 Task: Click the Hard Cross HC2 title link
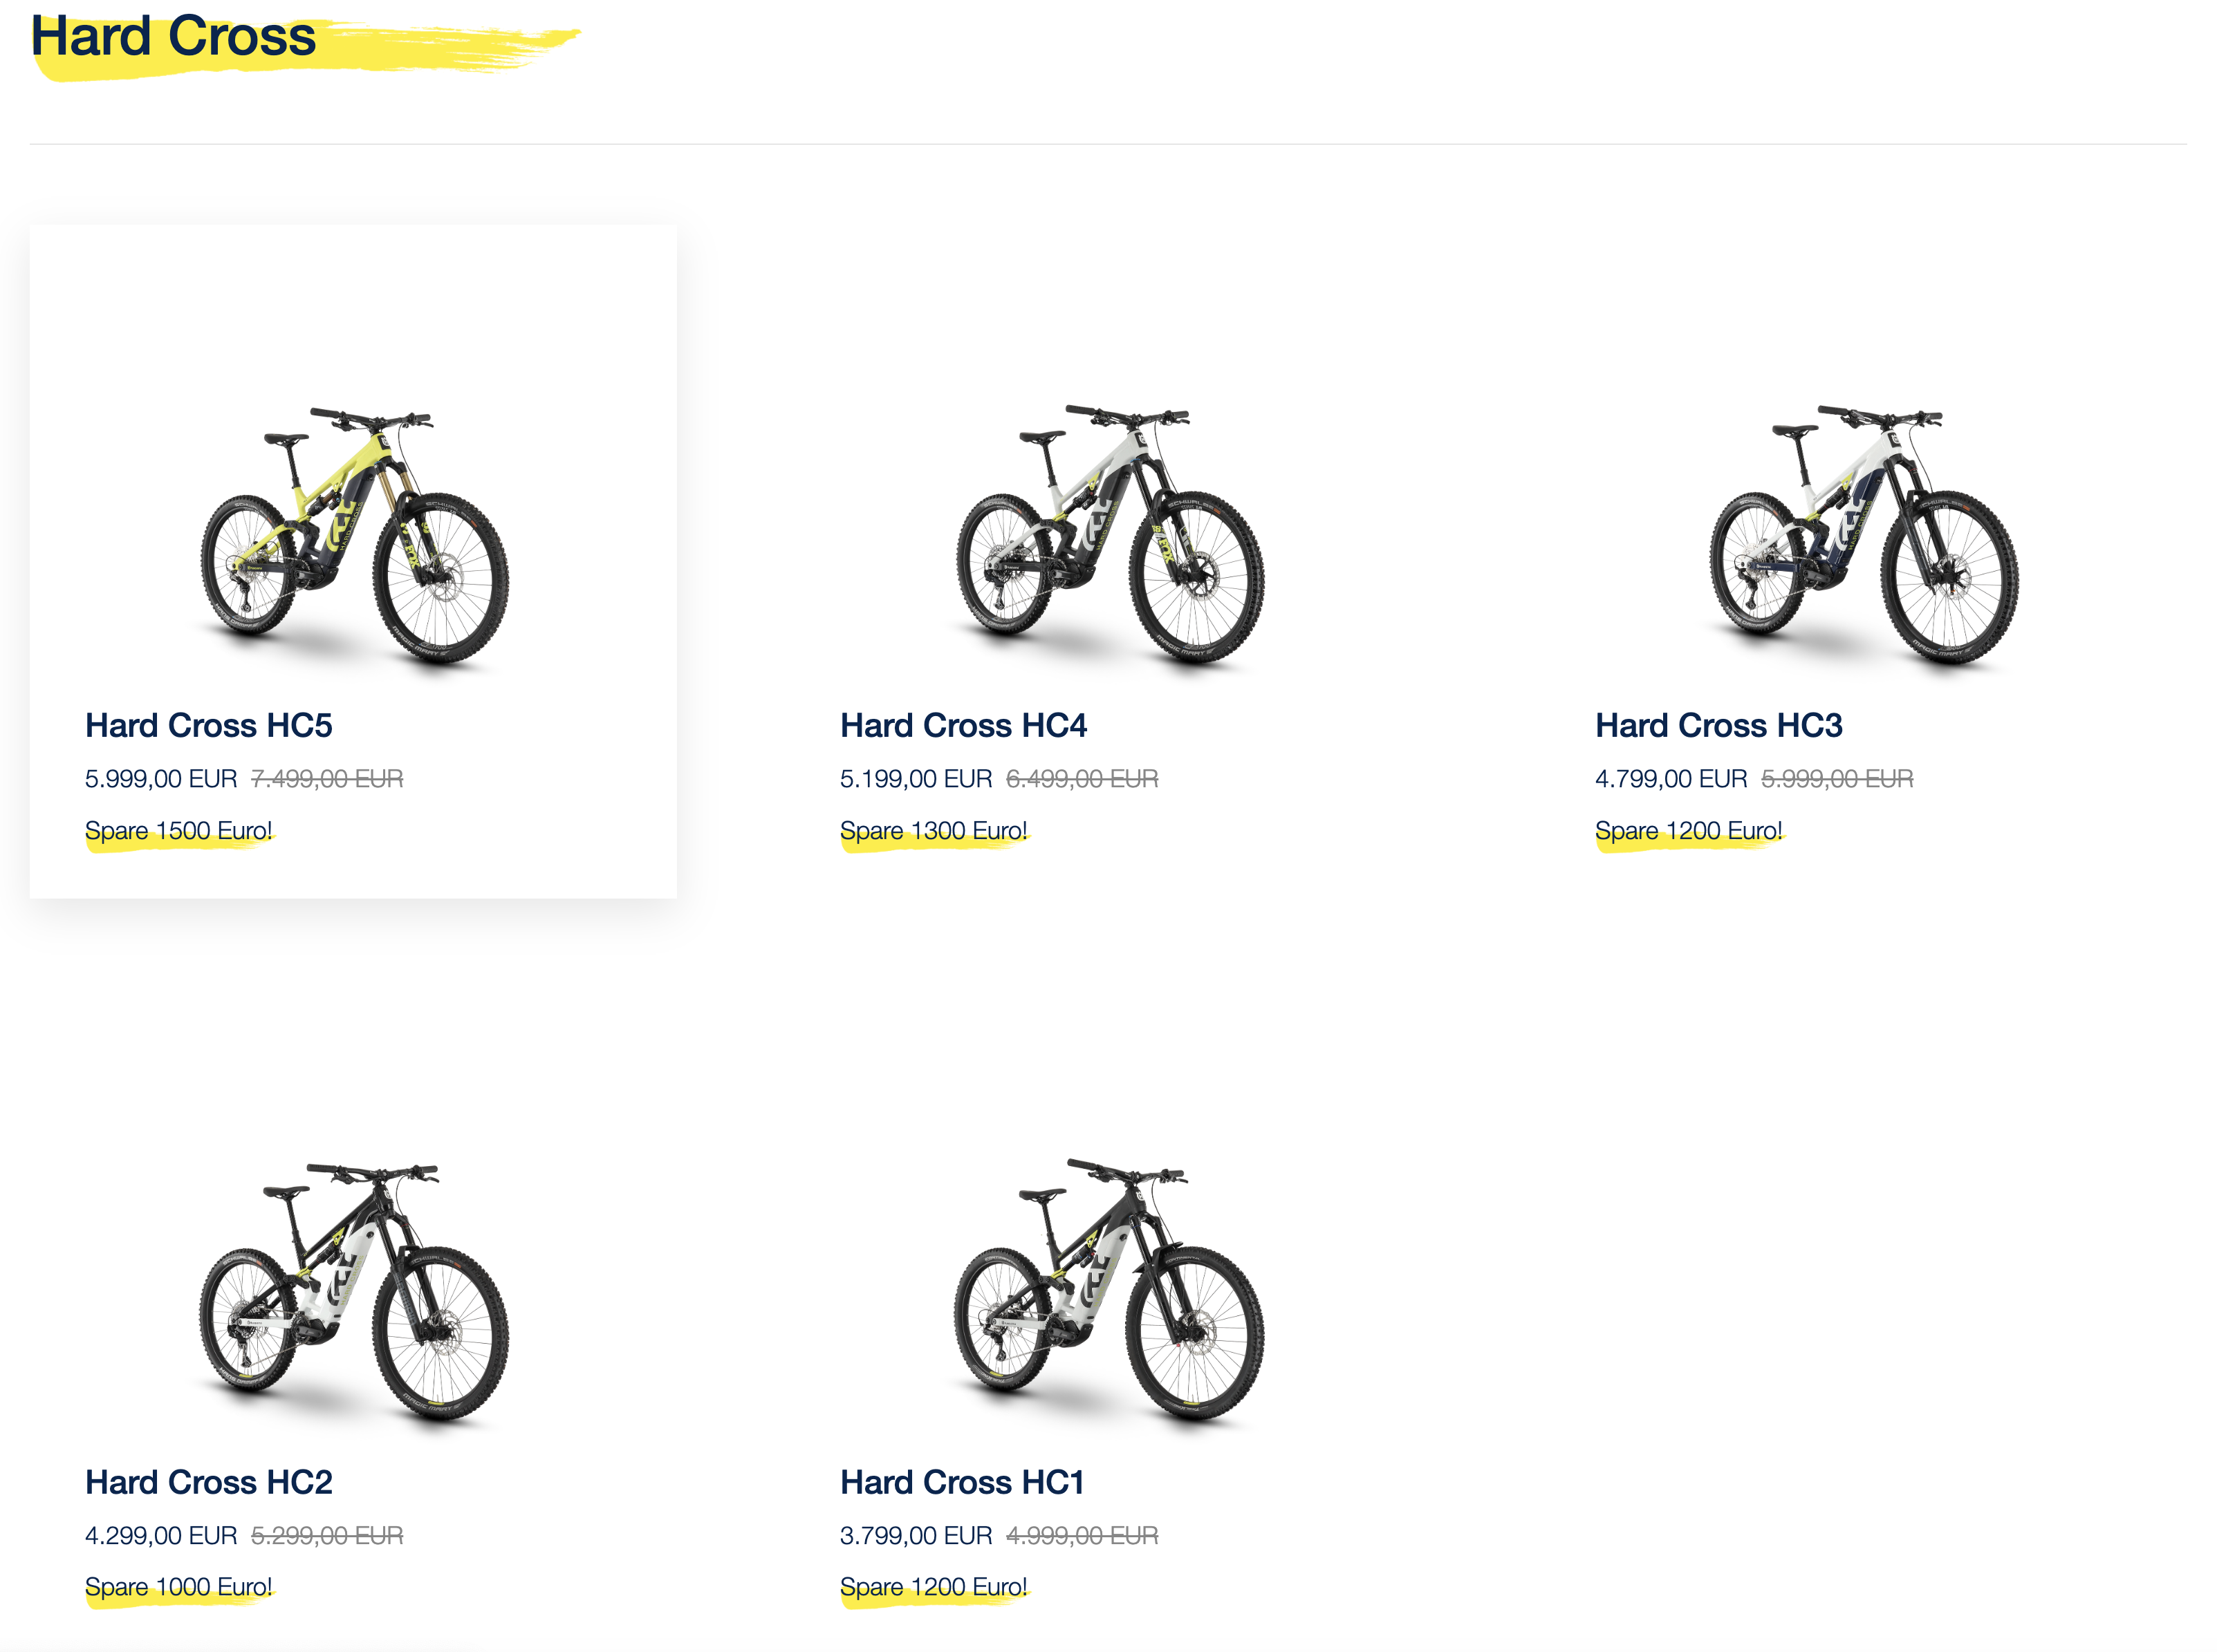[x=208, y=1481]
